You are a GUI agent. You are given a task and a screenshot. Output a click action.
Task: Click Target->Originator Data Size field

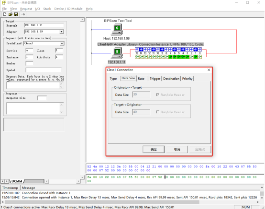tap(141, 112)
